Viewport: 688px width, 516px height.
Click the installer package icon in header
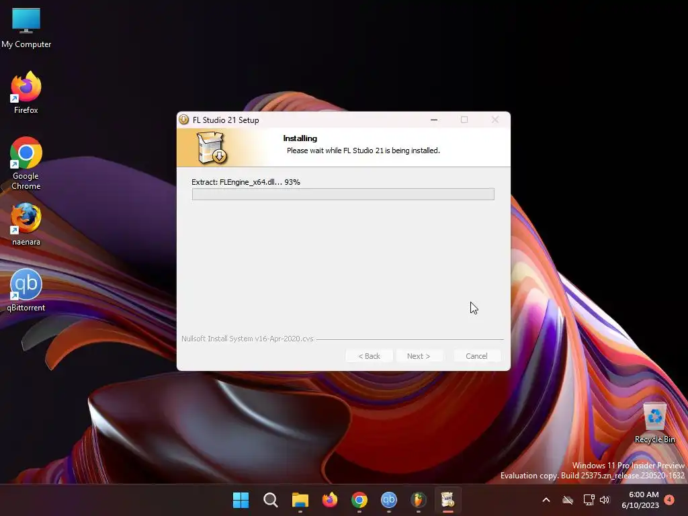pyautogui.click(x=212, y=148)
